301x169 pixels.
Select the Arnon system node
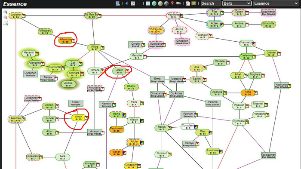coord(79,118)
